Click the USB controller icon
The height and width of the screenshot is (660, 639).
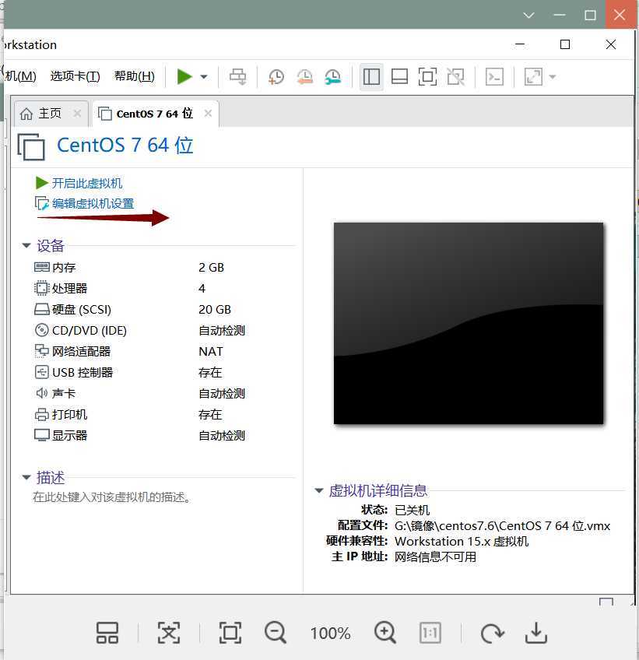click(x=42, y=372)
